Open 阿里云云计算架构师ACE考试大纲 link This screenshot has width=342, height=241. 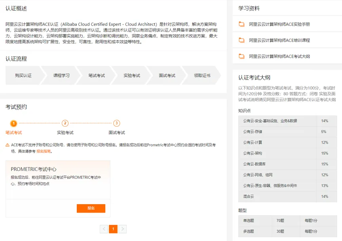pyautogui.click(x=279, y=57)
